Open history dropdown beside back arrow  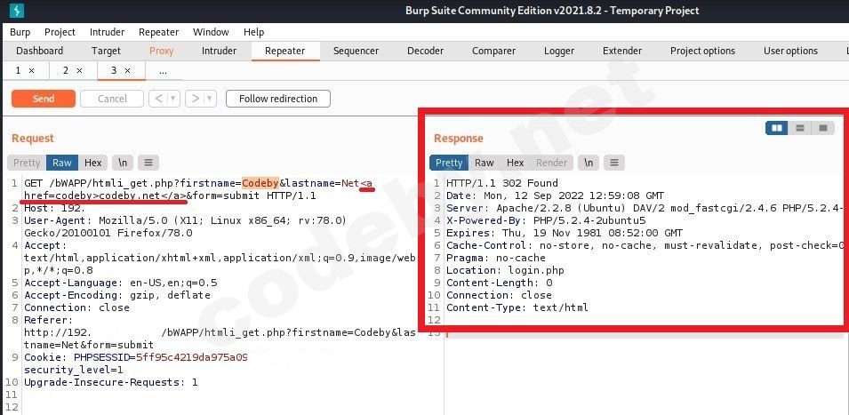(x=173, y=99)
